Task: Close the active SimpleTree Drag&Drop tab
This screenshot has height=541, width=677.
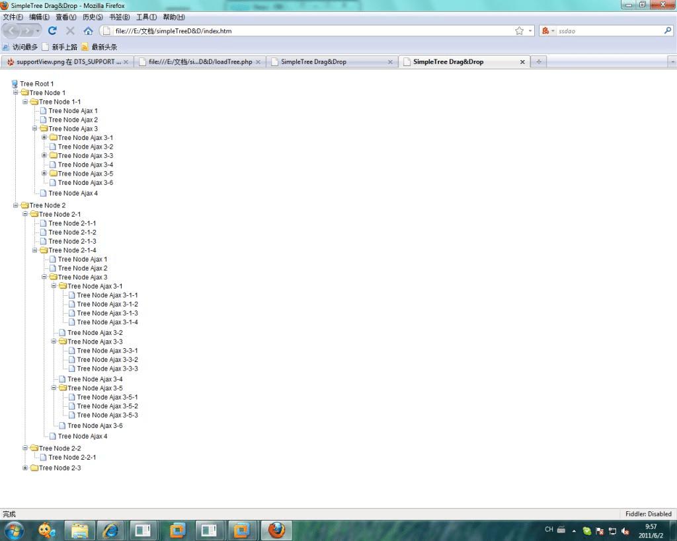Action: click(522, 62)
